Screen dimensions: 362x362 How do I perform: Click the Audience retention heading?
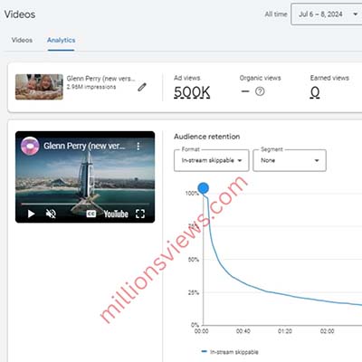207,137
